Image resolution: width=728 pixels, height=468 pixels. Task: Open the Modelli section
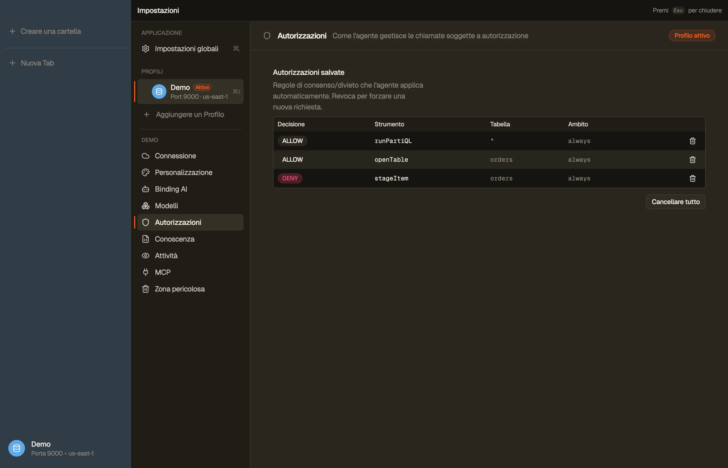[190, 206]
